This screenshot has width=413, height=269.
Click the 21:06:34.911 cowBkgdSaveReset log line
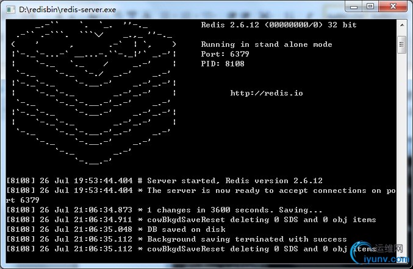point(191,220)
